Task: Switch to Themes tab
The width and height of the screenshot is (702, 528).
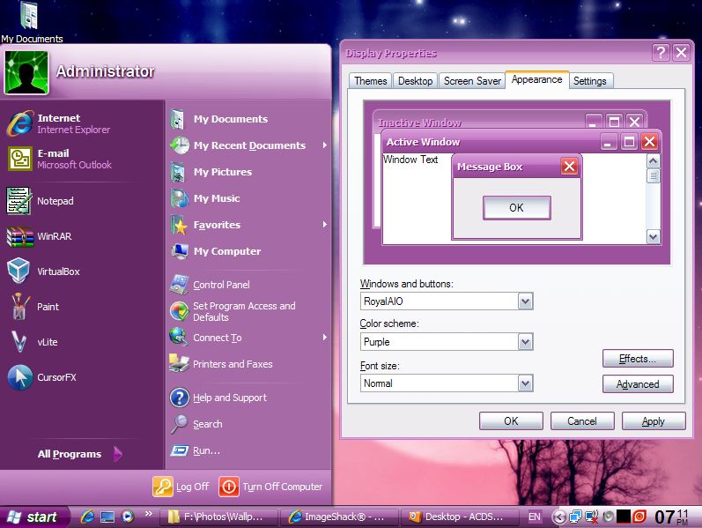Action: [x=370, y=81]
